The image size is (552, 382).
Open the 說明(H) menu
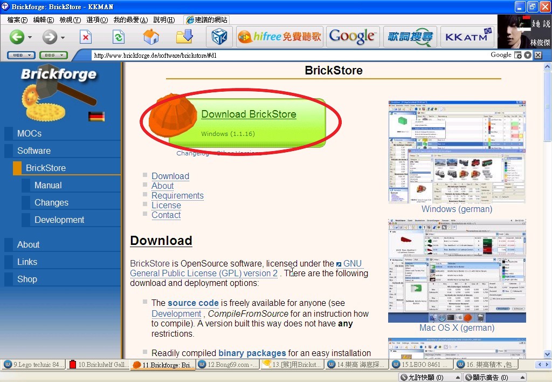[x=164, y=20]
